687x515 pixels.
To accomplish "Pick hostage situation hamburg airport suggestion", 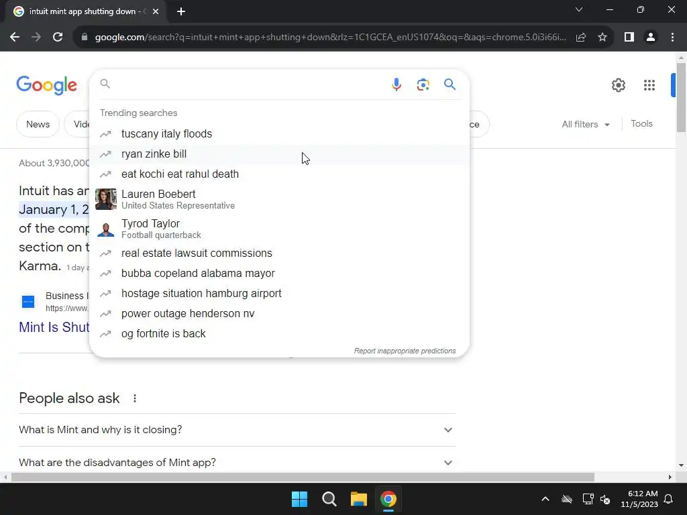I will (279, 294).
